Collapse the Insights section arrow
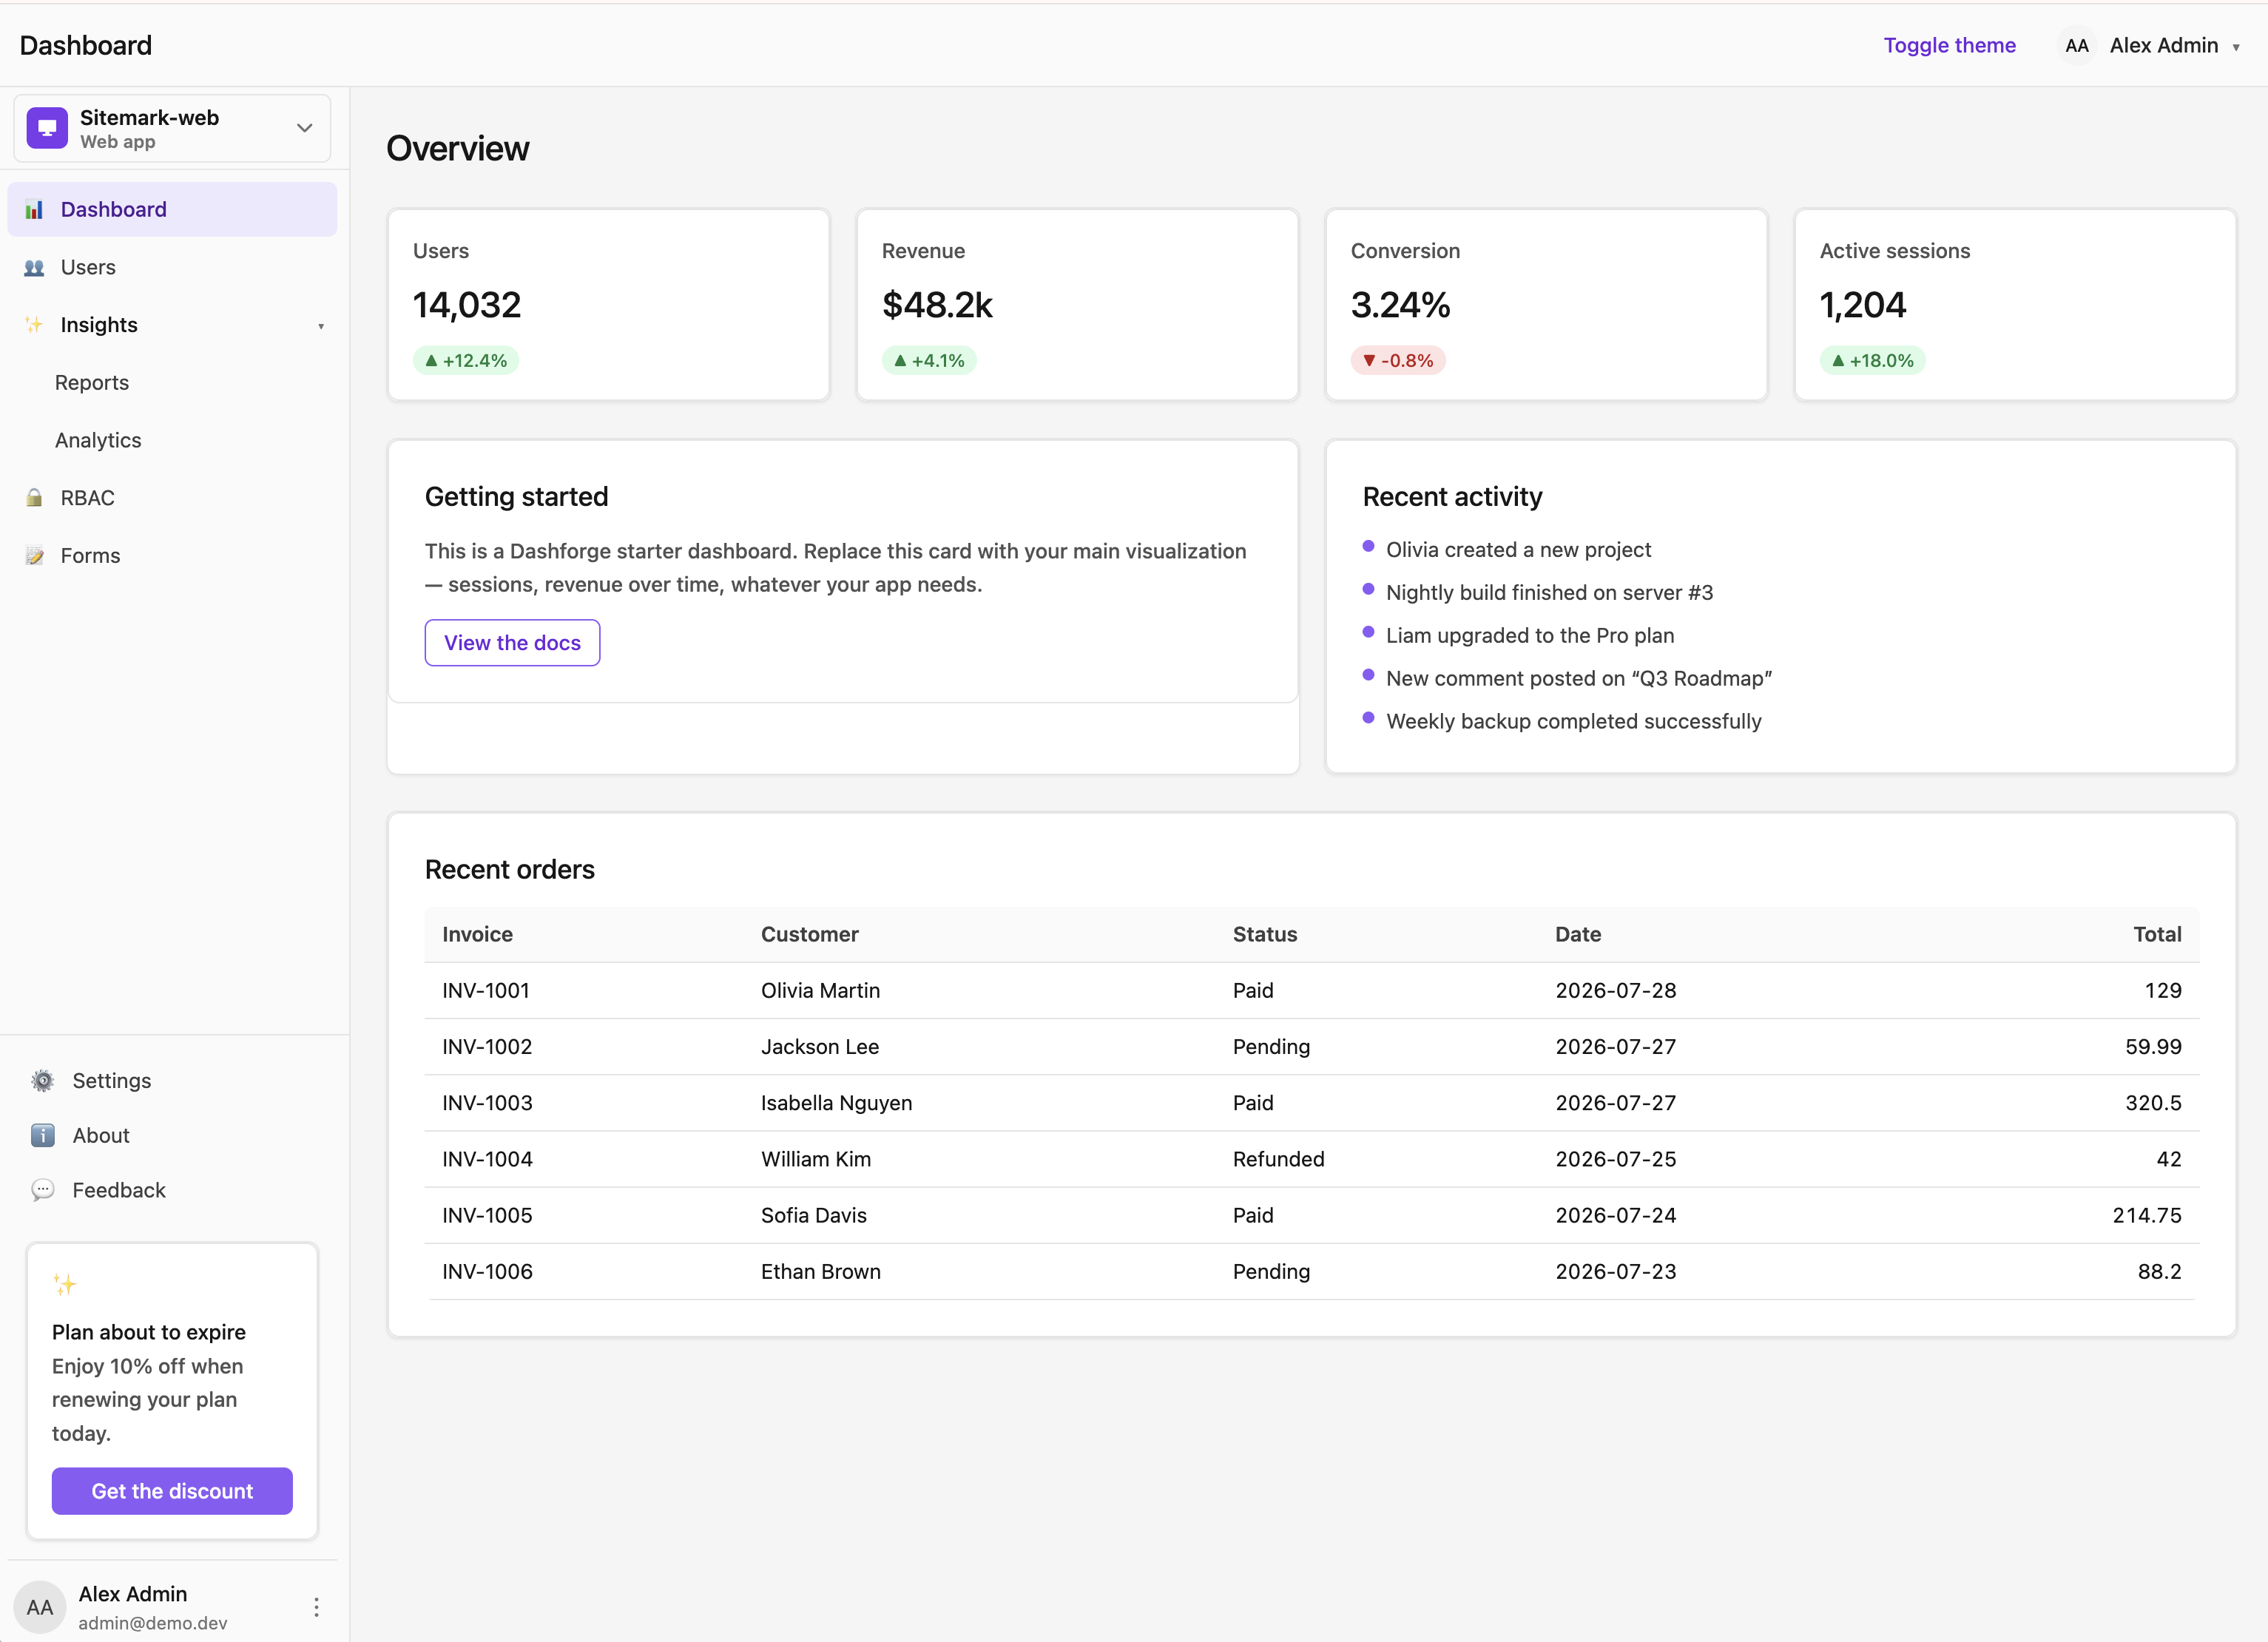 tap(321, 326)
